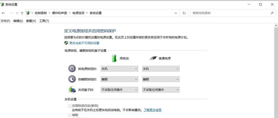Refresh the control panel page
Screen dimensions: 278x118
pos(184,13)
